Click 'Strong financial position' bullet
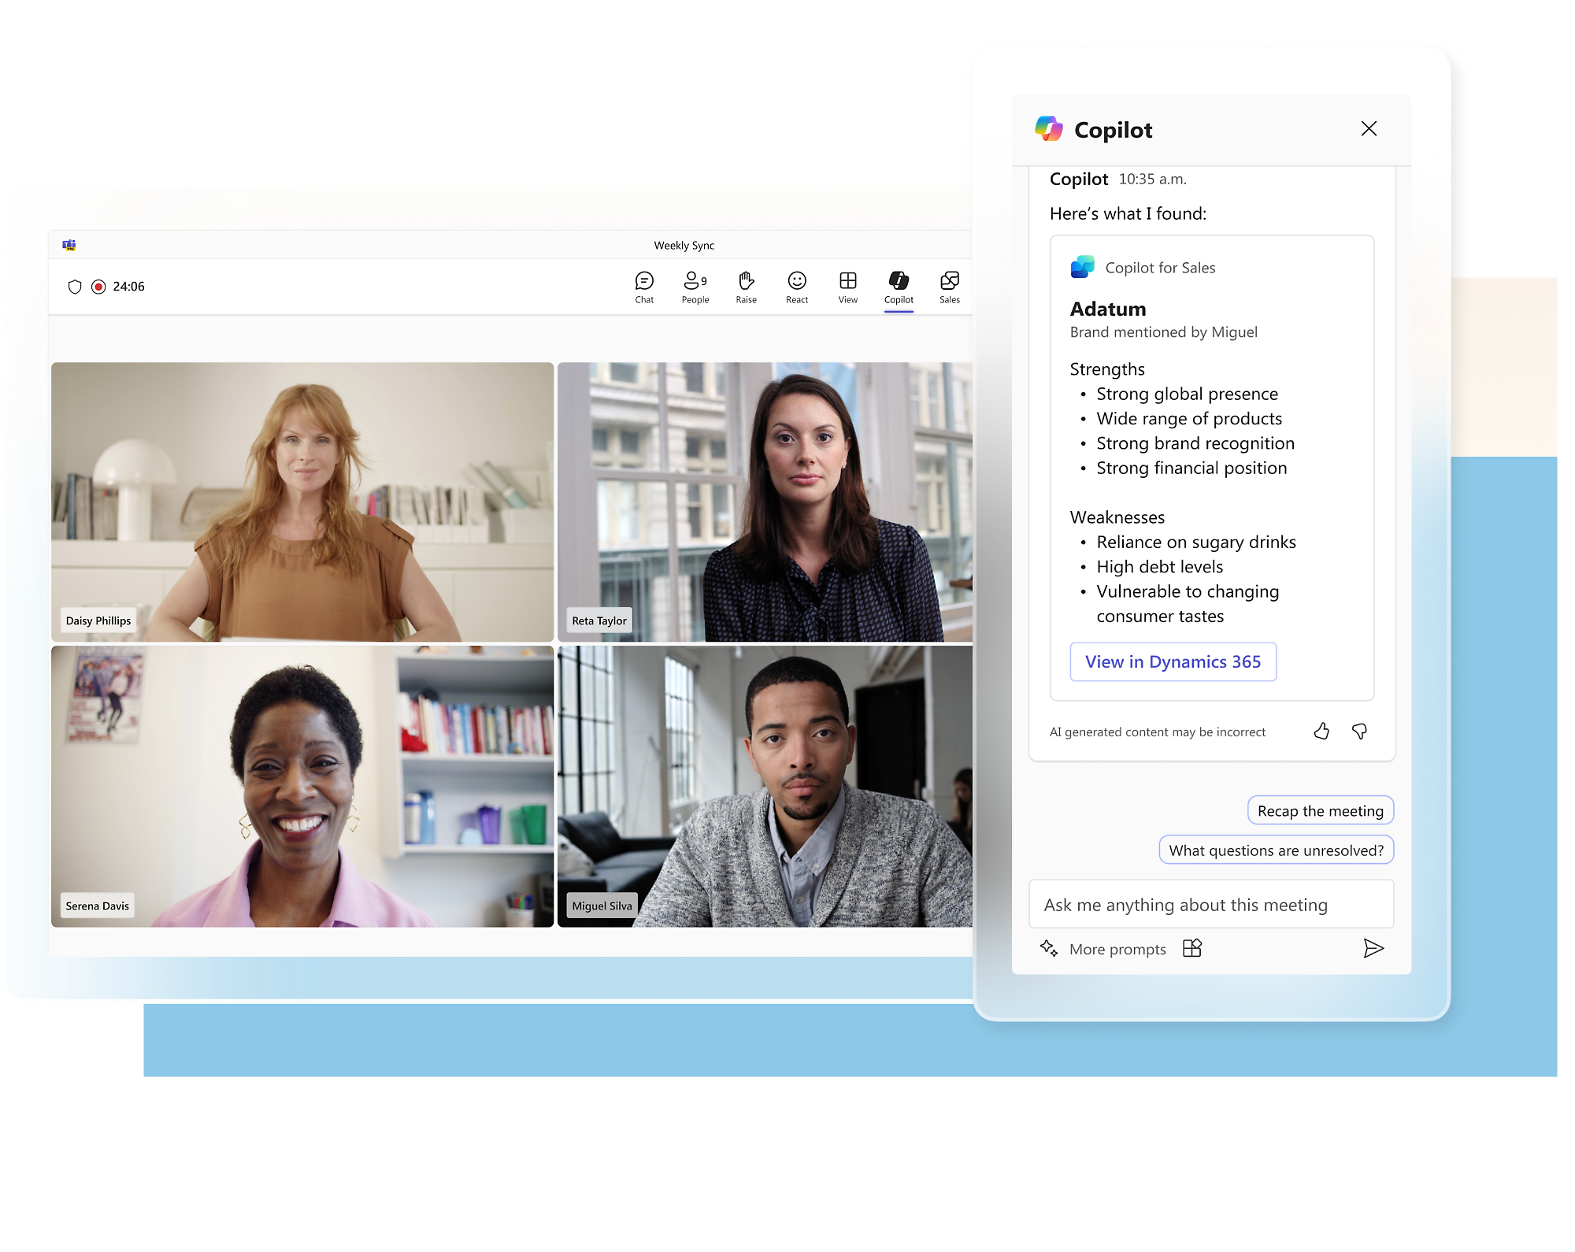 [1191, 468]
